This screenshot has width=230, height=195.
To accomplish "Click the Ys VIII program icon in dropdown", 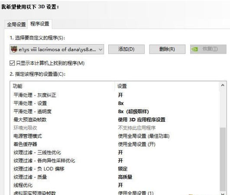I will coord(14,49).
